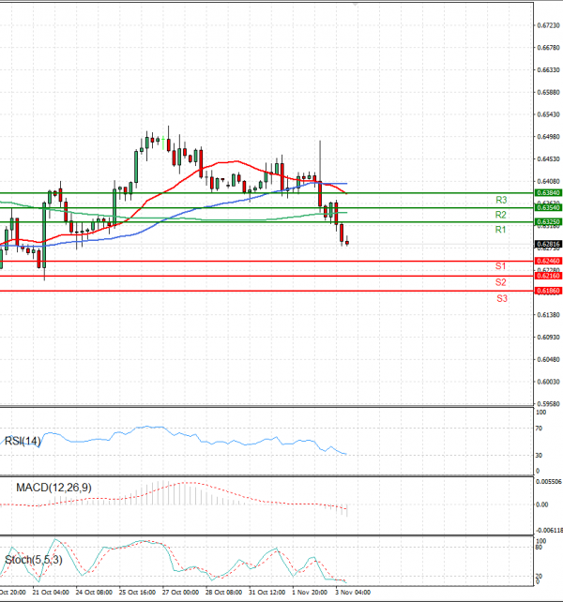
Task: Select the S3 label on chart
Action: point(502,299)
